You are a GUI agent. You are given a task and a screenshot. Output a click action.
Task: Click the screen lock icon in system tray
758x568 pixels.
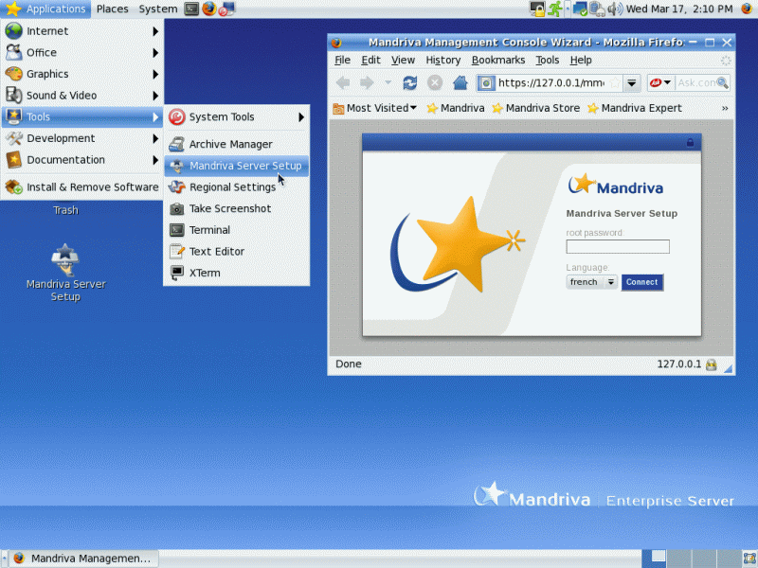coord(536,8)
